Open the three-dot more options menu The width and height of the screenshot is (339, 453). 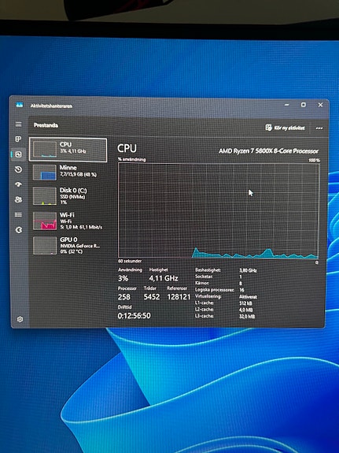319,128
